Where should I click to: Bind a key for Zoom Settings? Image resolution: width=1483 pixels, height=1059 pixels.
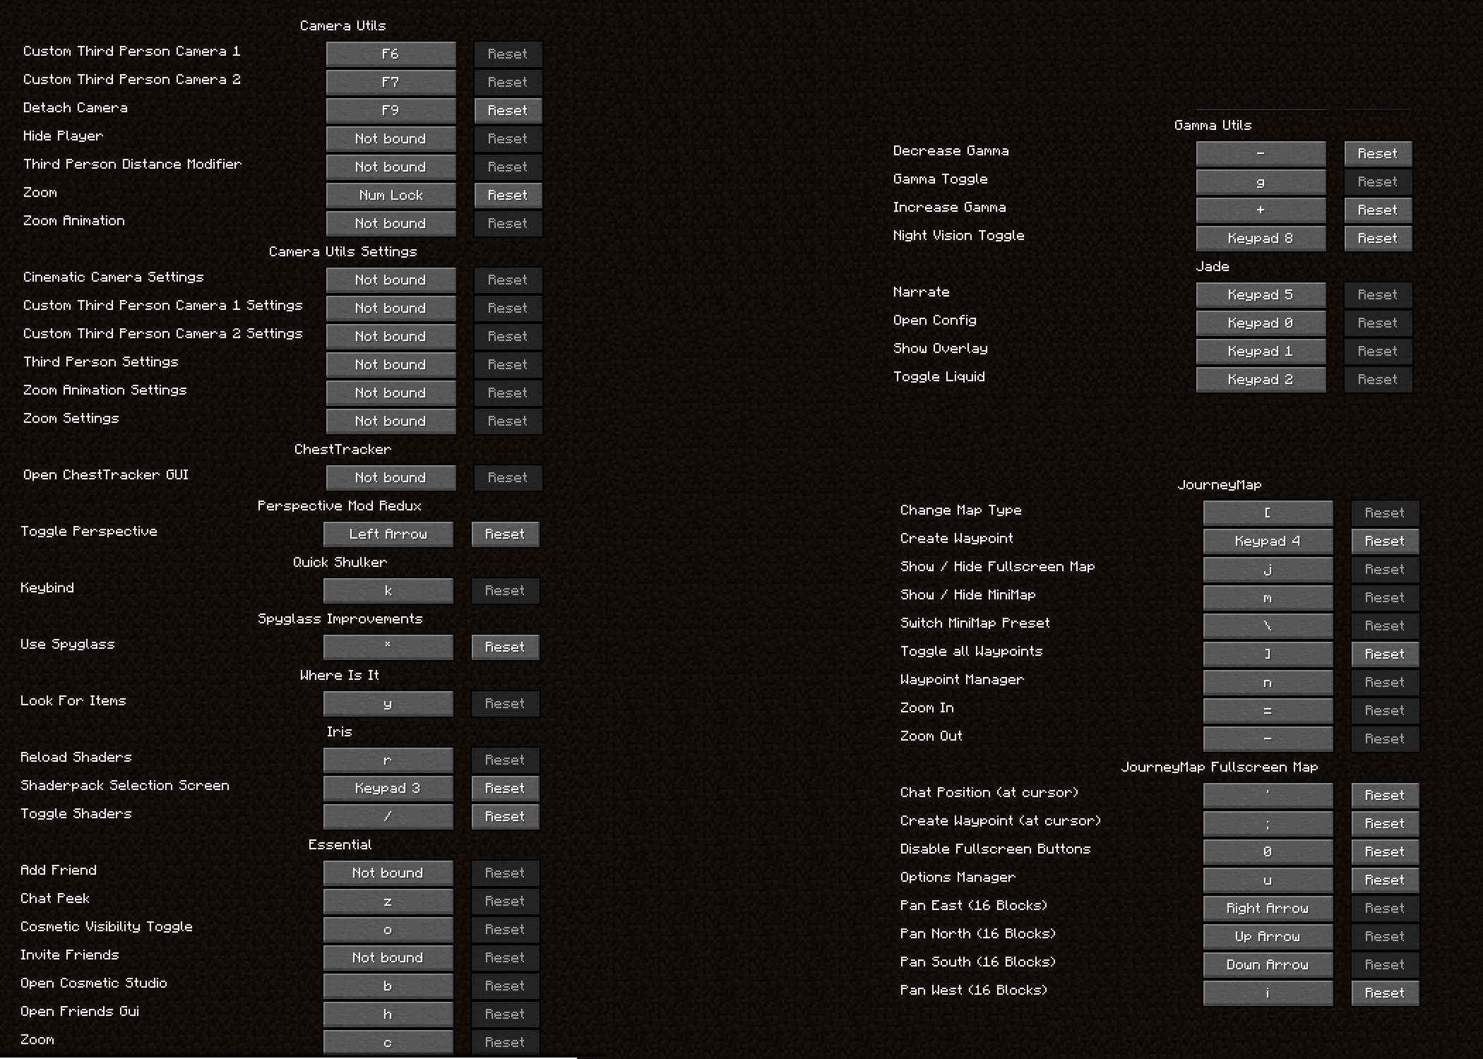(x=391, y=421)
